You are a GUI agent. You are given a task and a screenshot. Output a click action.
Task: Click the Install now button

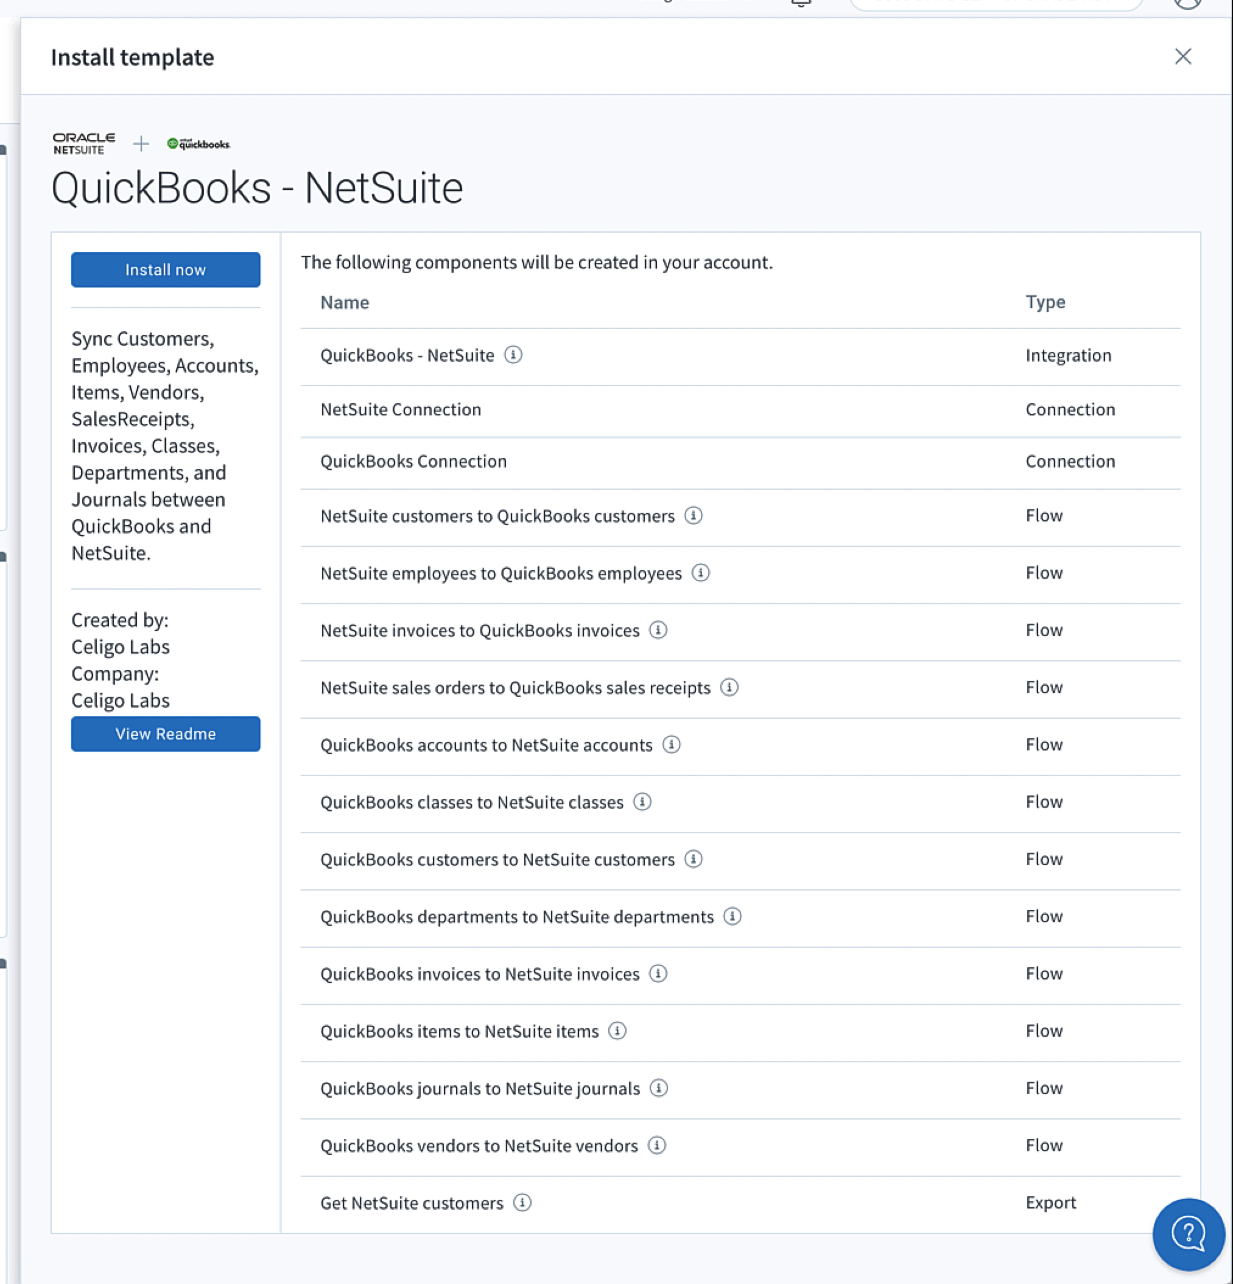(166, 270)
